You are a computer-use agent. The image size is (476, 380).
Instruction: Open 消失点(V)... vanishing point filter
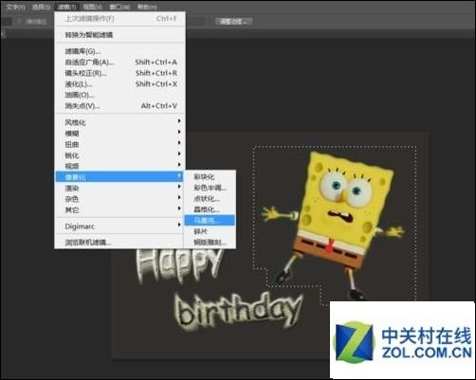click(x=119, y=106)
